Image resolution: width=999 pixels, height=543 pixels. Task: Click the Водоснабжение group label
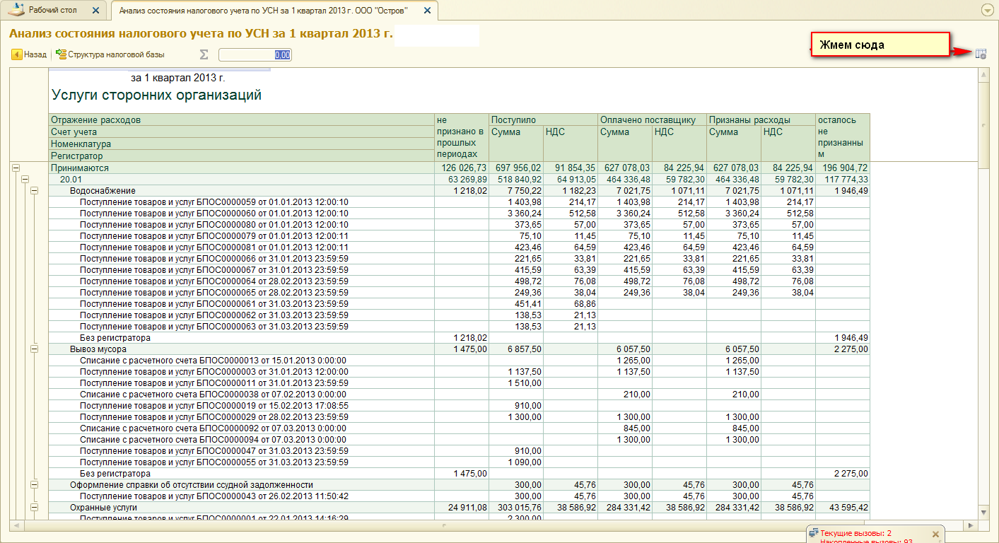click(102, 191)
